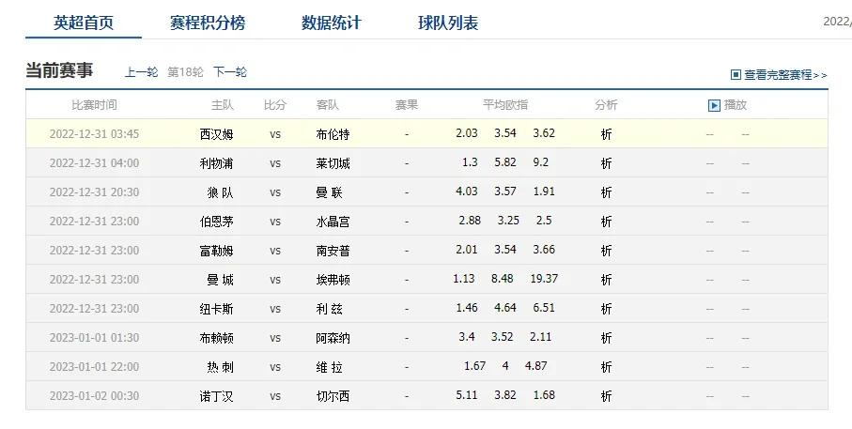Open the 数据统计 tab
Viewport: 852px width, 429px height.
coord(331,23)
